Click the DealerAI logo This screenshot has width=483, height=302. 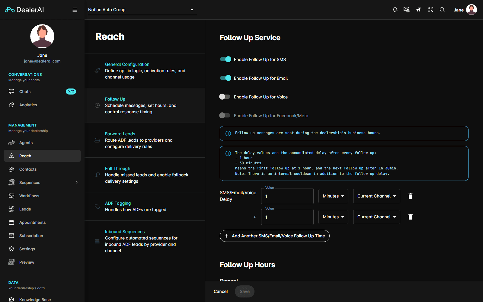point(24,10)
